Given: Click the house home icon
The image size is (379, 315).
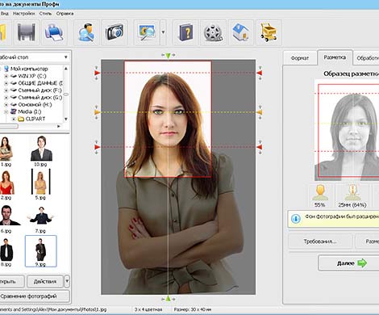Looking at the screenshot, I should pos(240,32).
